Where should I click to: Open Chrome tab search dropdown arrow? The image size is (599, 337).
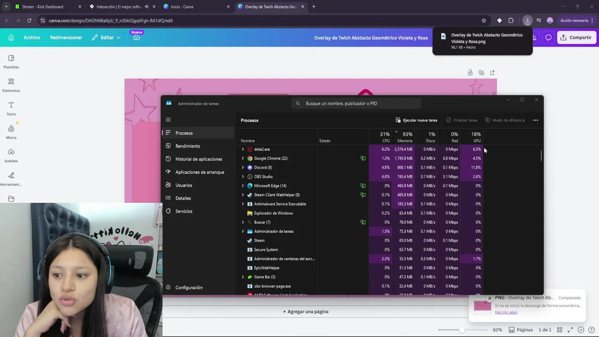tap(6, 7)
